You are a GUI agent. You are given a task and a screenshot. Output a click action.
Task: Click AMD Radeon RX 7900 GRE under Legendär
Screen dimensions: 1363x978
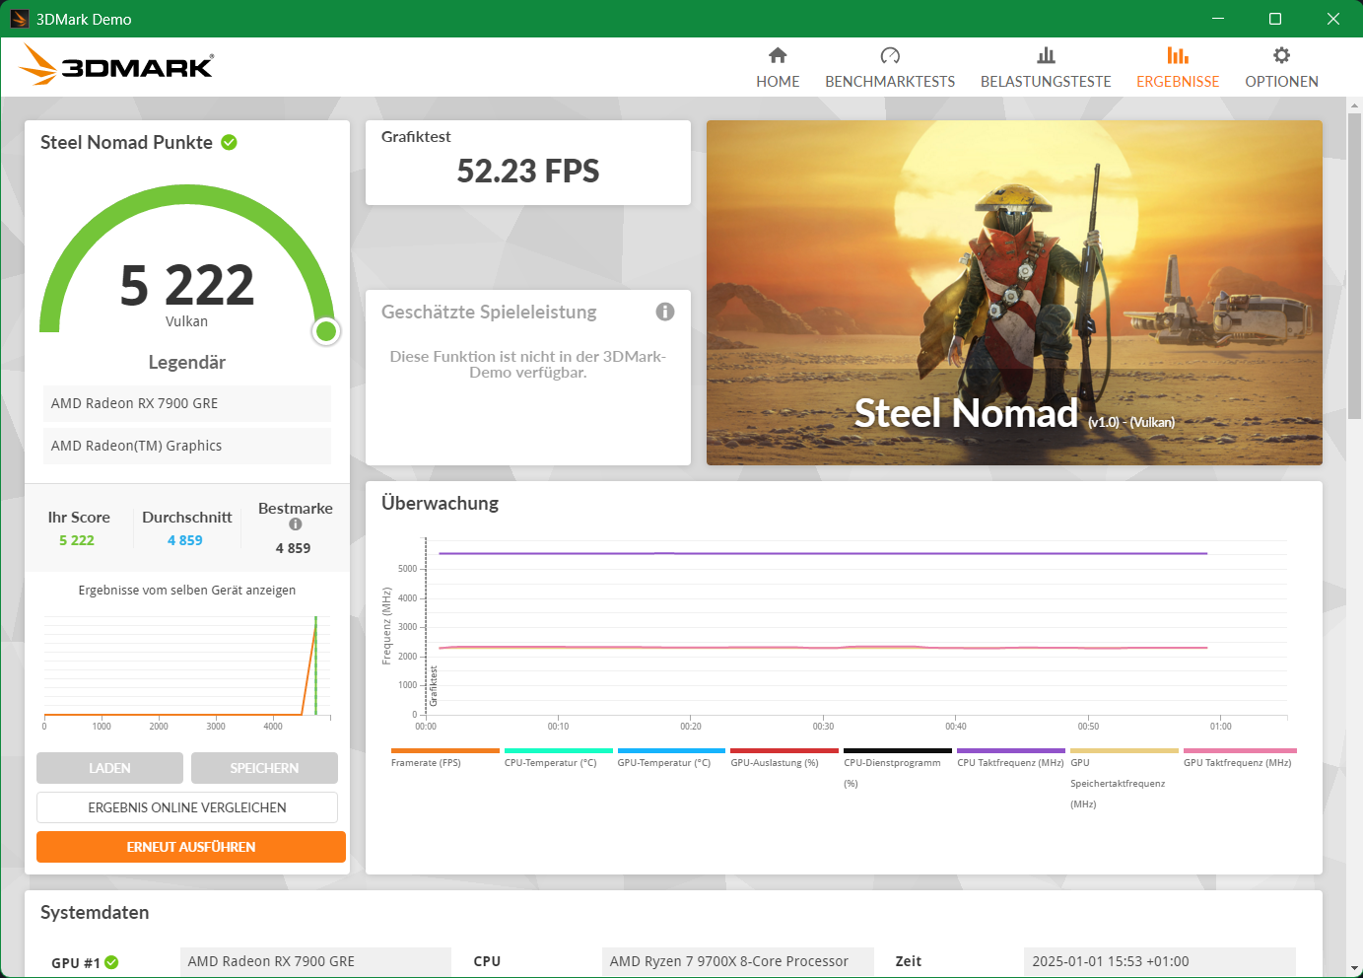click(187, 403)
